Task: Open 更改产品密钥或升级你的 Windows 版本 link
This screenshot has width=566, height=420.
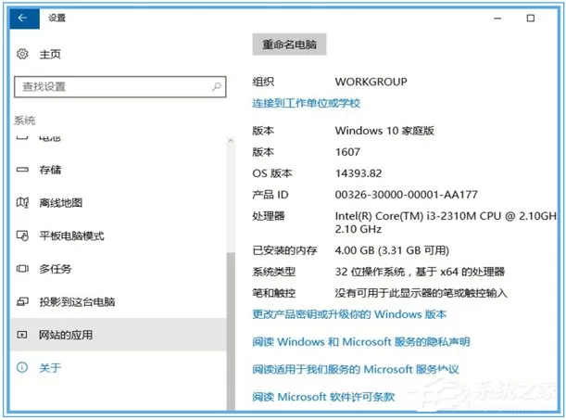Action: coord(349,314)
